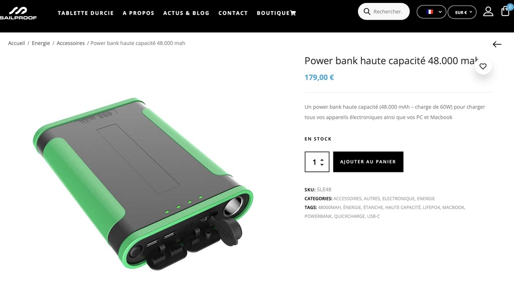514x299 pixels.
Task: Click the Sailproof logo
Action: pos(18,13)
